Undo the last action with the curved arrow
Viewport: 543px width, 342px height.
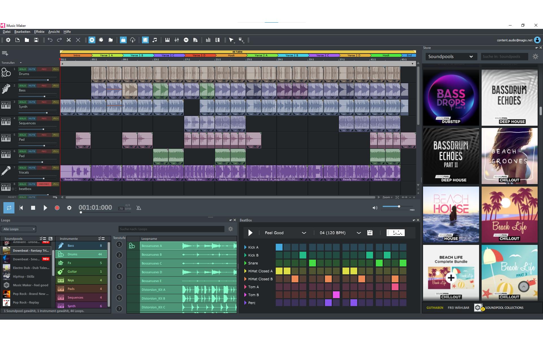coord(50,40)
